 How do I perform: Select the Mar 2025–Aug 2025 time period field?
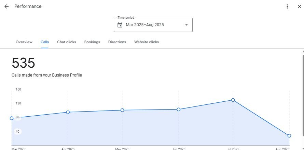pyautogui.click(x=153, y=25)
